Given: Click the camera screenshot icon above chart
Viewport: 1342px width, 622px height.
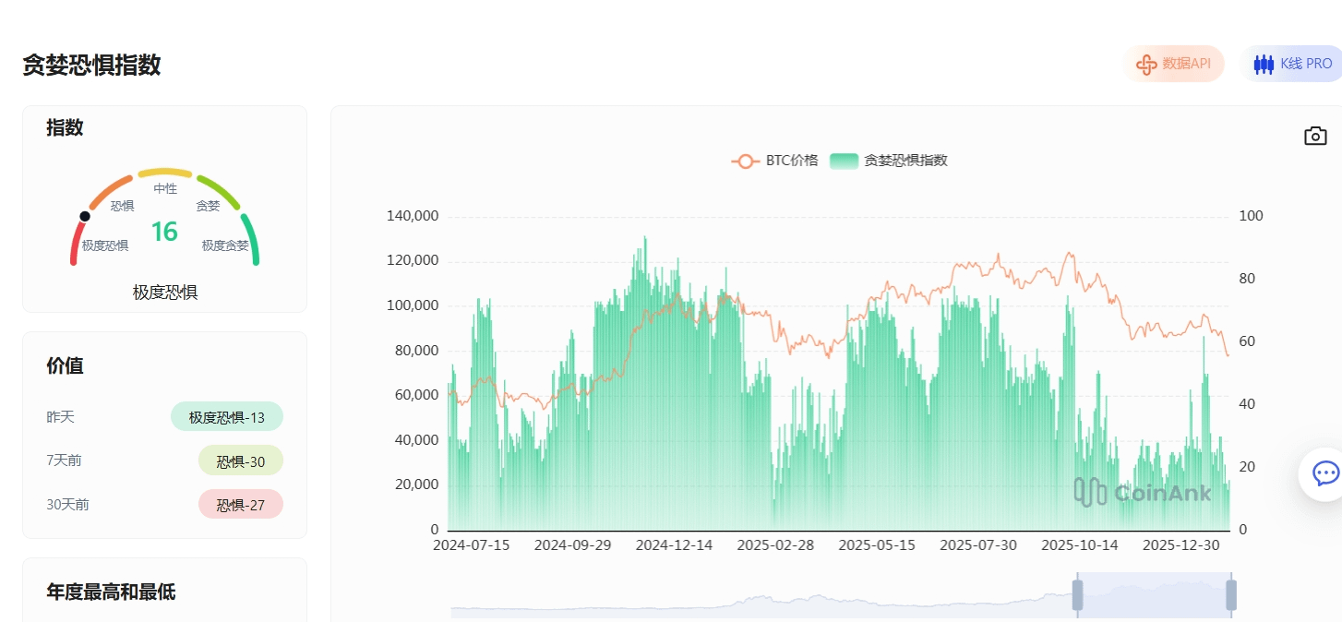Looking at the screenshot, I should pos(1314,137).
